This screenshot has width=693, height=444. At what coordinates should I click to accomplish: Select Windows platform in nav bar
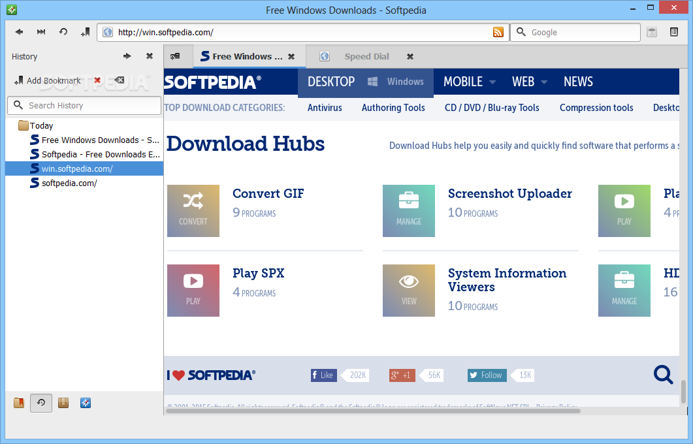click(x=396, y=82)
